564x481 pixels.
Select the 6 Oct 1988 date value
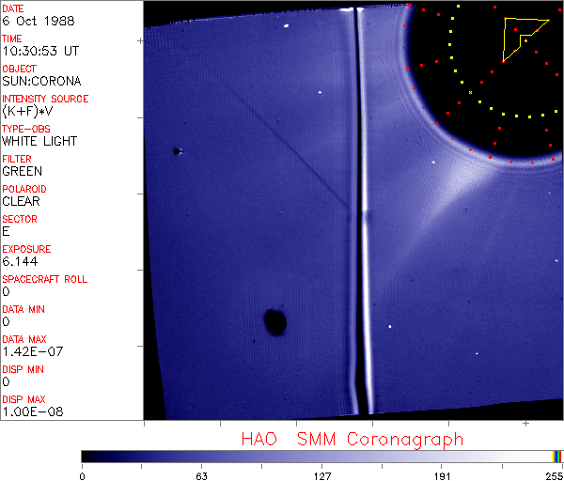(x=39, y=21)
